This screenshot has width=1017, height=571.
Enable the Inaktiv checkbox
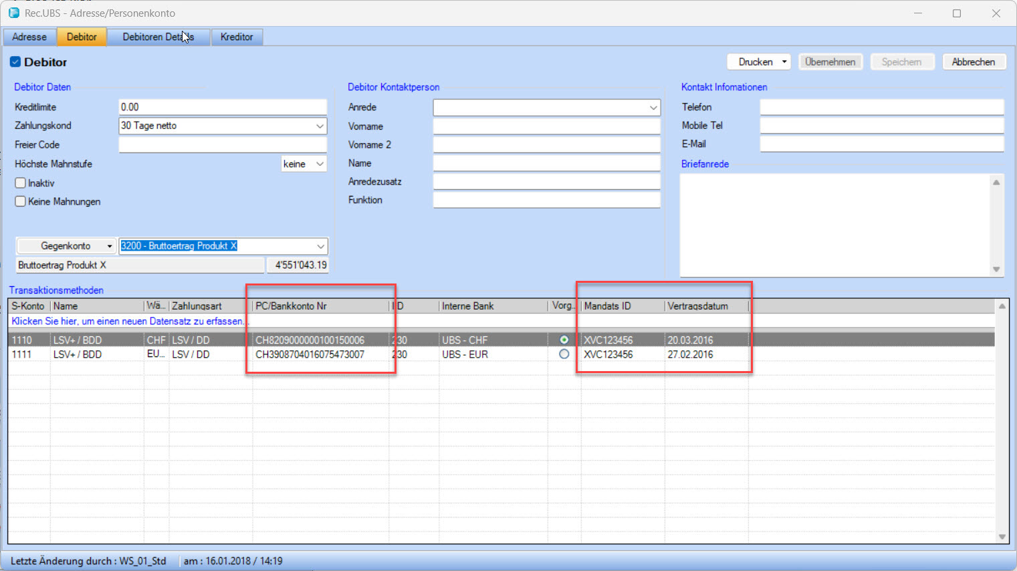21,183
